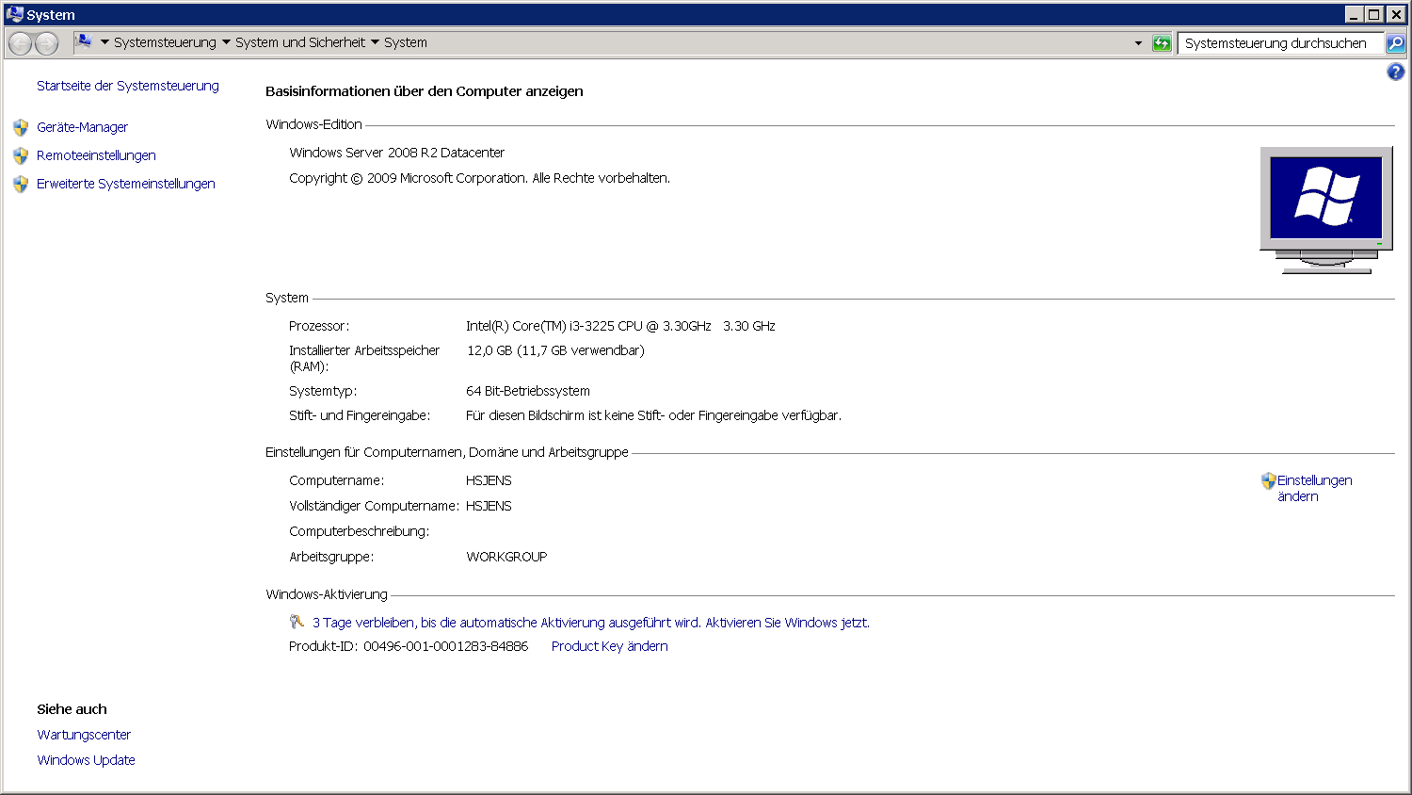Click the Windows Server 2008 R2 Datacenter text
Viewport: 1412px width, 795px height.
click(396, 153)
